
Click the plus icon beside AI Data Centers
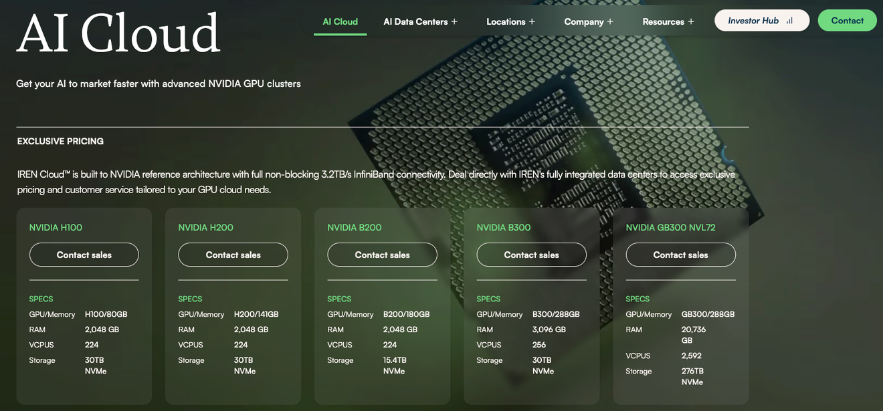pos(454,21)
